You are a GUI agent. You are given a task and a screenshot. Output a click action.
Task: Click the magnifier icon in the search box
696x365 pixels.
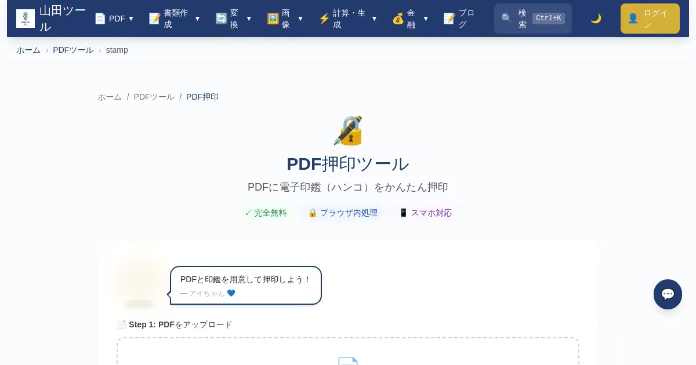506,19
